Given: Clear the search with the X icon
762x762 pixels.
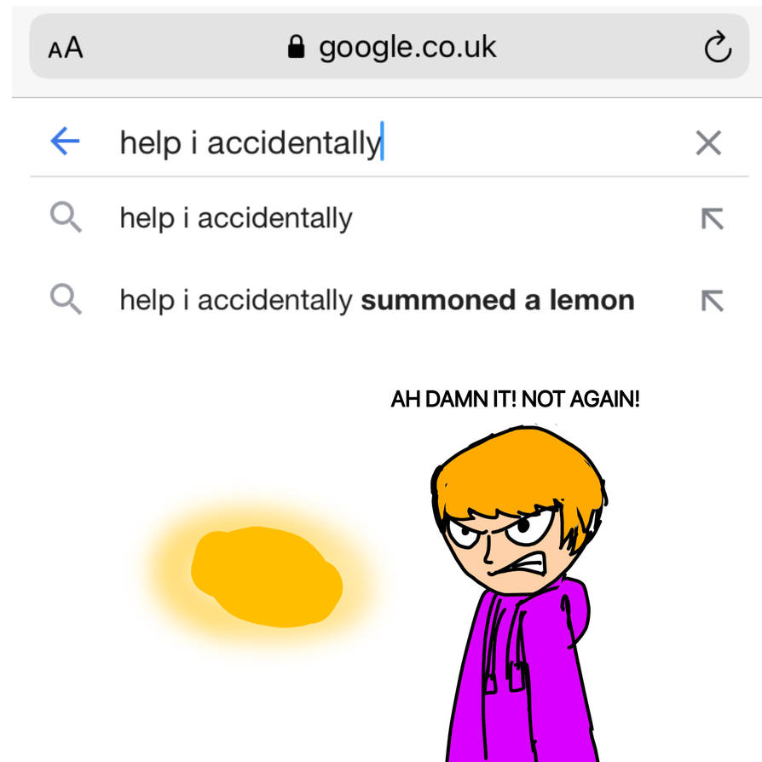Looking at the screenshot, I should click(707, 142).
